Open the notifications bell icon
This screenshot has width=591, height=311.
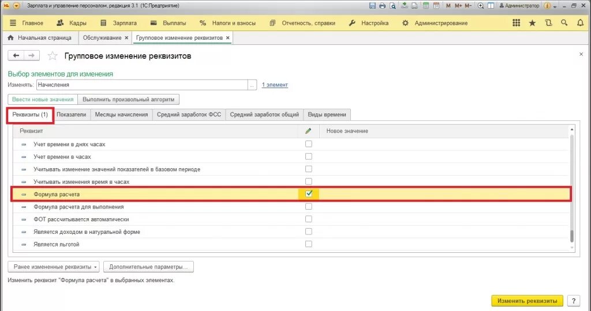pyautogui.click(x=581, y=23)
